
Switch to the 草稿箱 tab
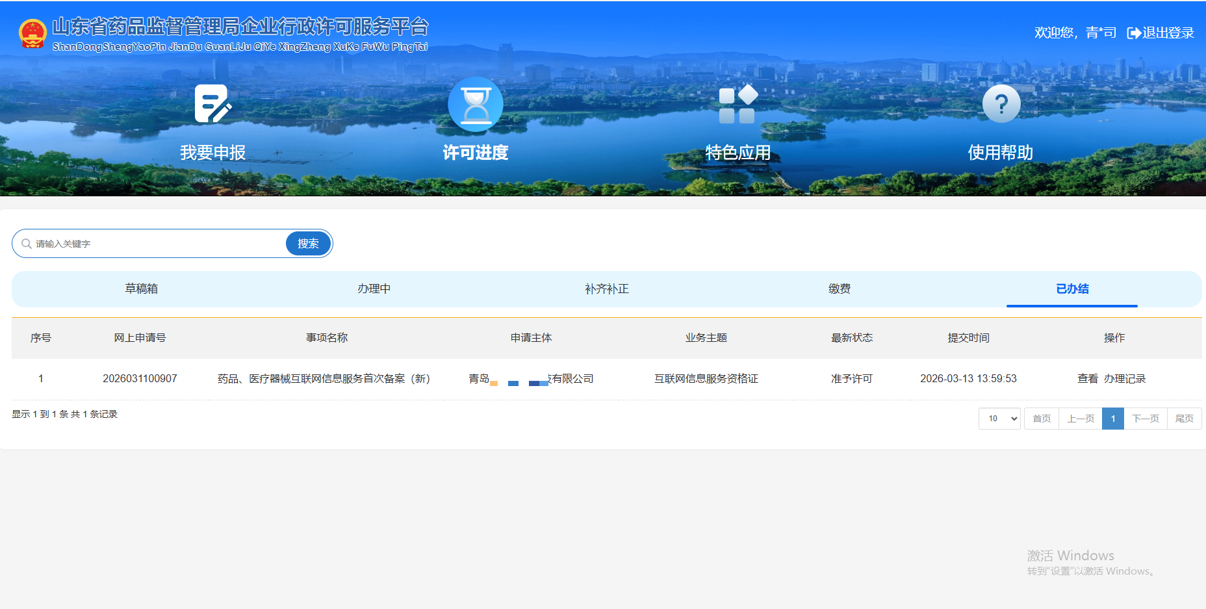pyautogui.click(x=141, y=289)
